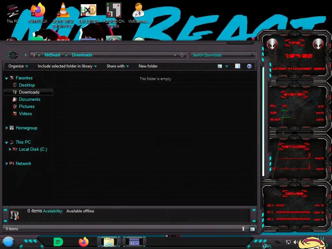Switch to details view in status bar
The image size is (332, 249).
tap(243, 229)
